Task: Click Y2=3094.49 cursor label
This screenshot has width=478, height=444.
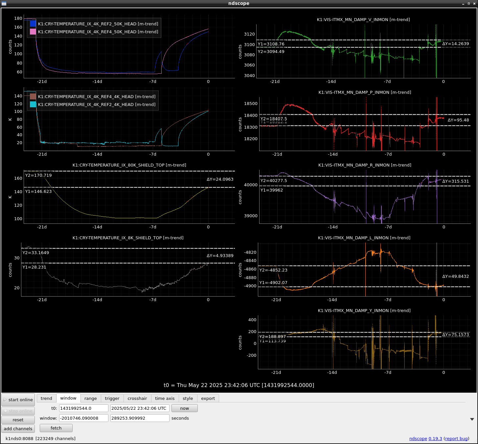Action: coord(271,51)
